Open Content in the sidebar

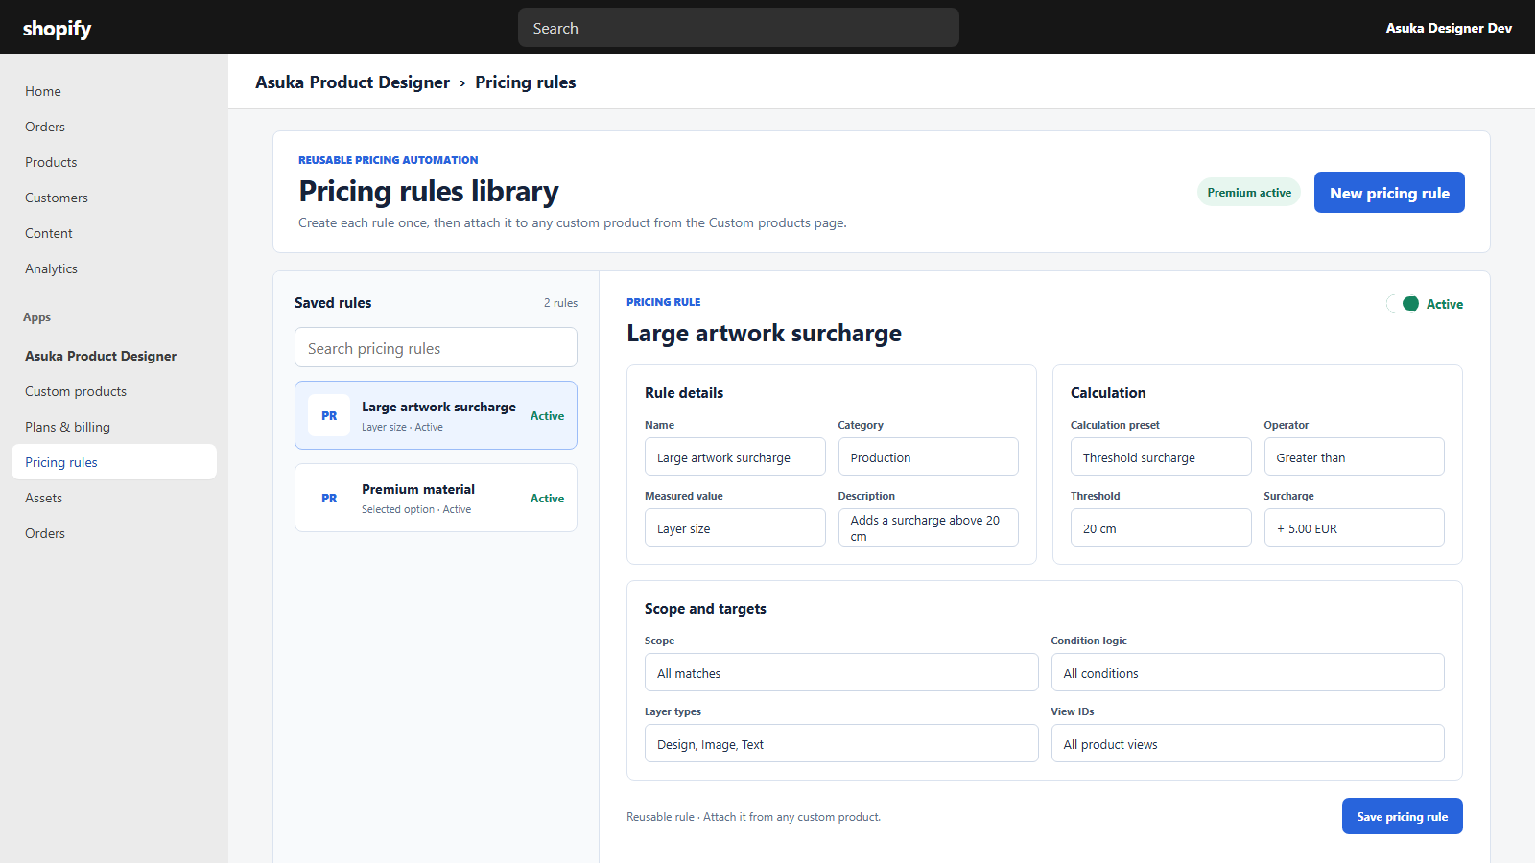(114, 233)
